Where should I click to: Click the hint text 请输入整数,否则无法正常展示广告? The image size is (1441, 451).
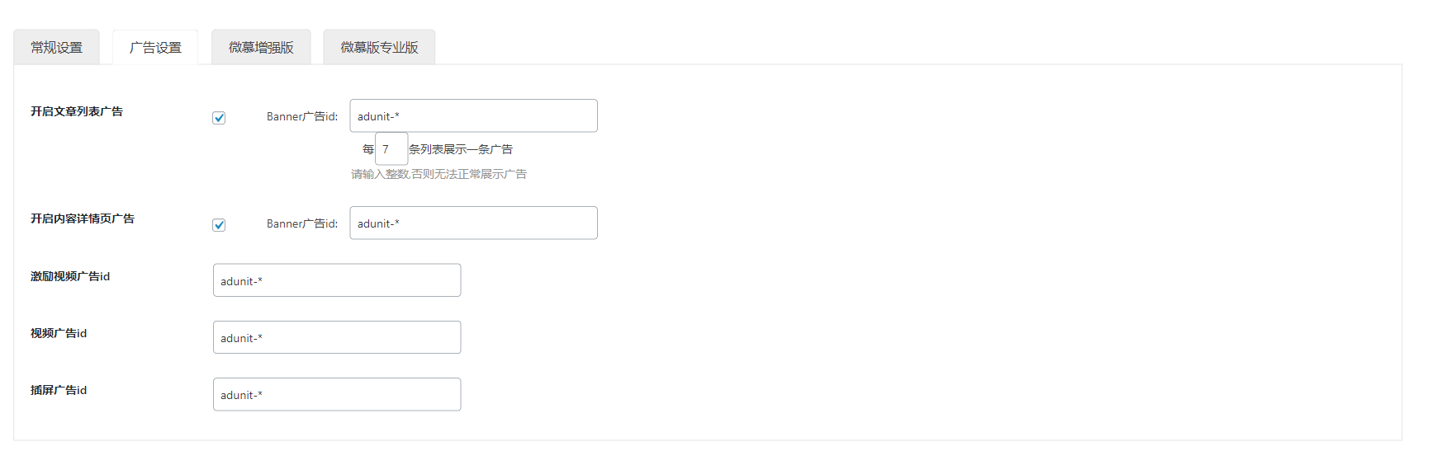click(438, 174)
